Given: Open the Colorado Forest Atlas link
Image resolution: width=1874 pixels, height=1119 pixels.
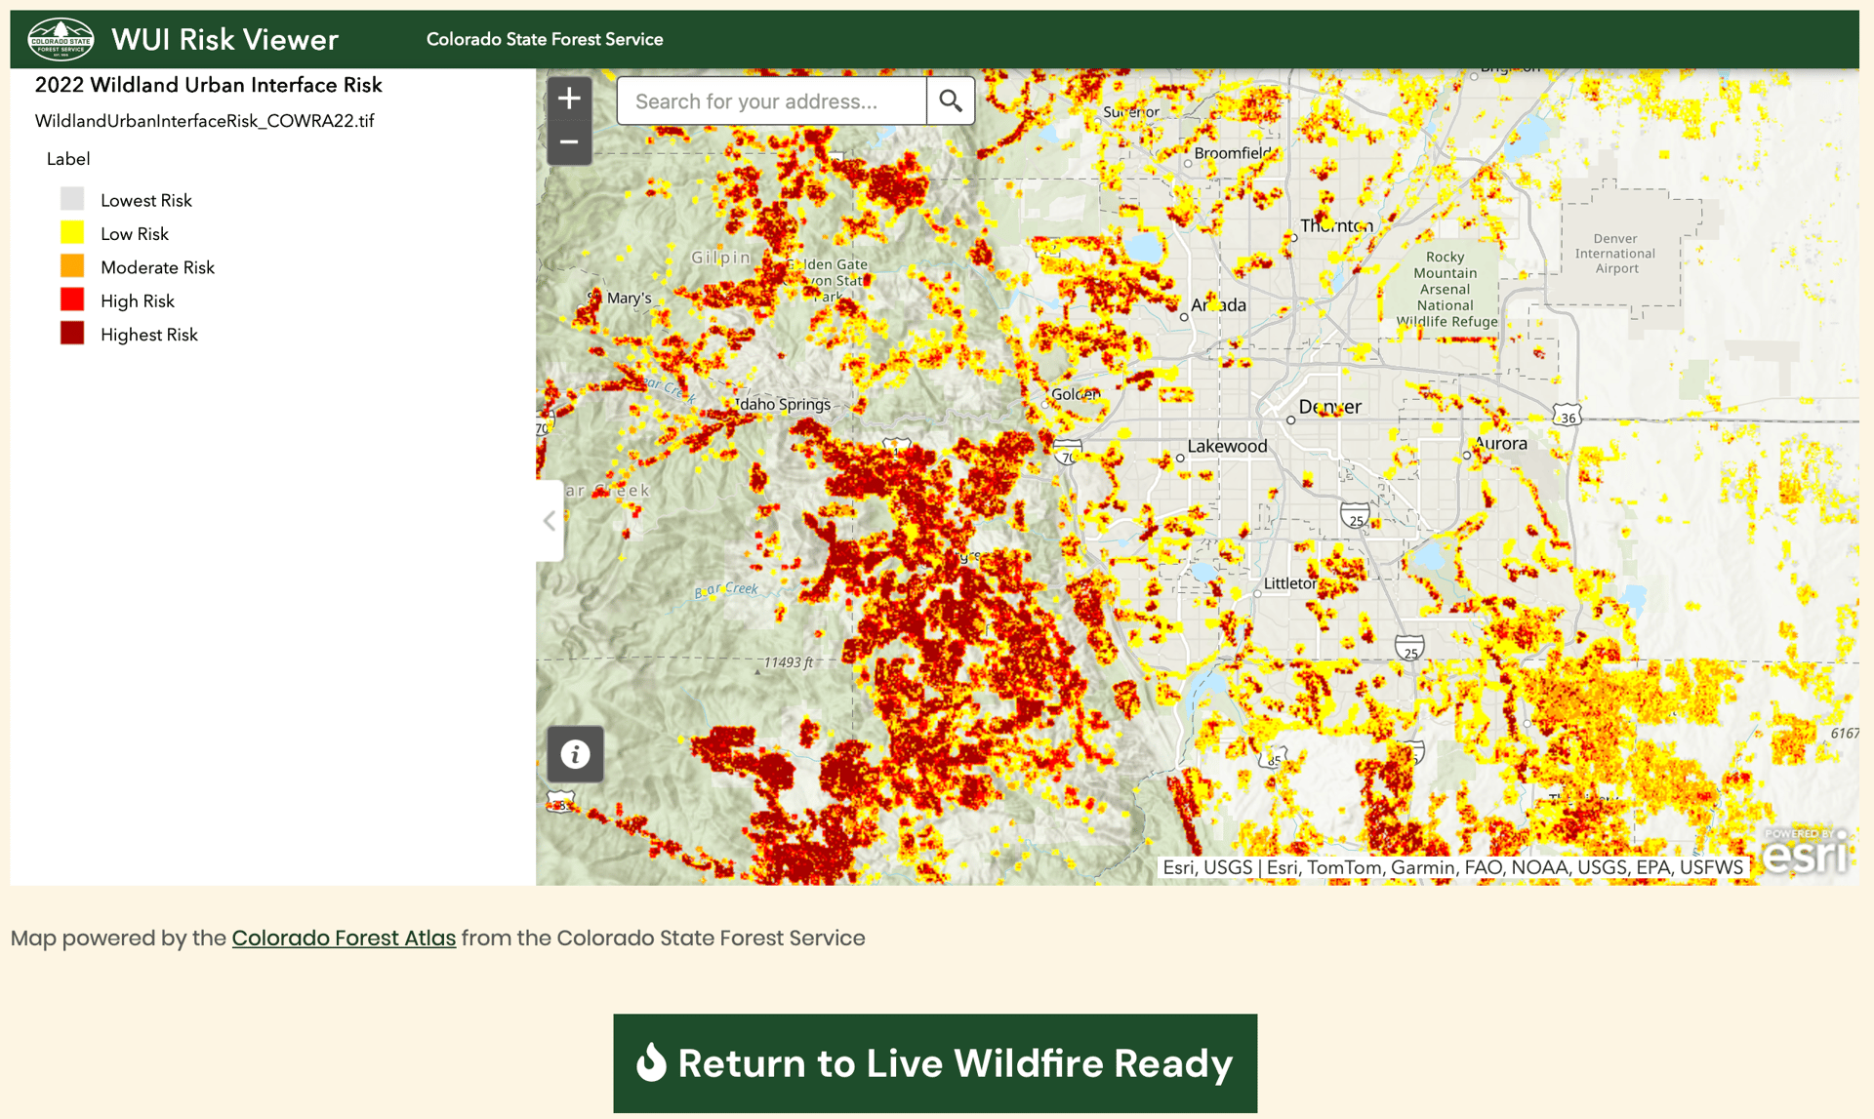Looking at the screenshot, I should point(344,938).
